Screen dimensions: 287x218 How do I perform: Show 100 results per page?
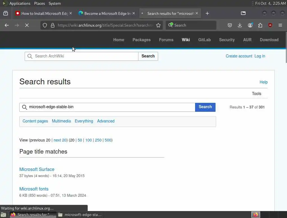coord(88,140)
